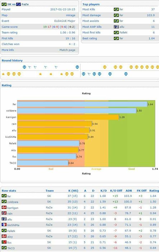Click Norway flag beside rain in Raw stats

[x=4, y=213]
